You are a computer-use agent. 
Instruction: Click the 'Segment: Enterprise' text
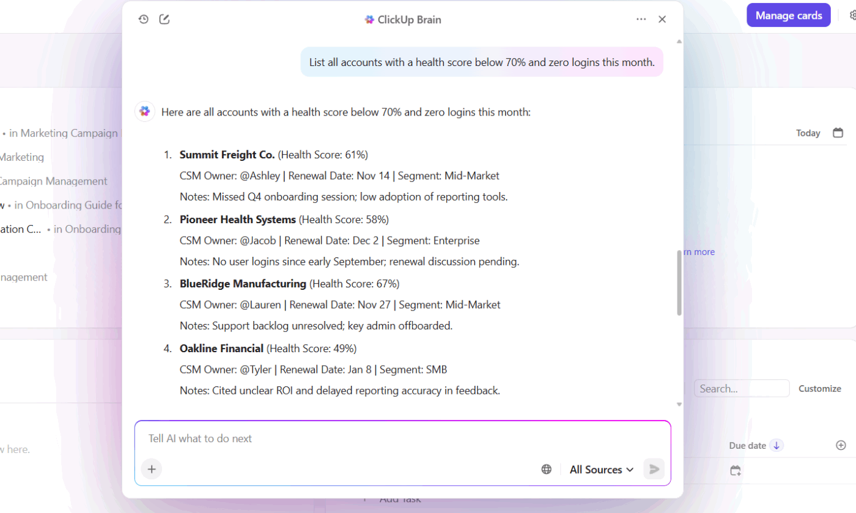(x=434, y=241)
